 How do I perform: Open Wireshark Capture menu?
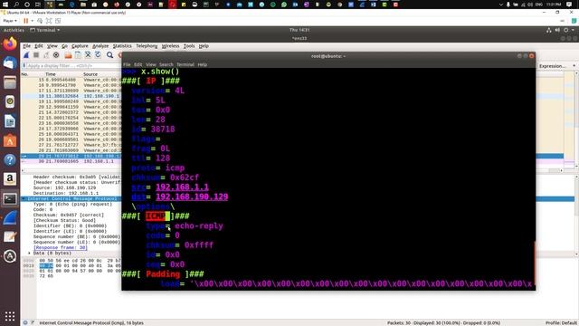(80, 46)
